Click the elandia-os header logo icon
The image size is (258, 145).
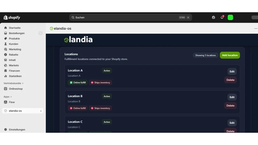(x=51, y=28)
